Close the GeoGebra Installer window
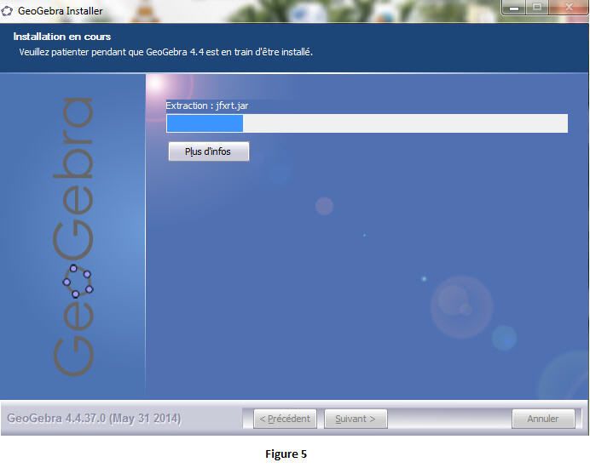Viewport: 590px width, 468px height. (x=569, y=8)
